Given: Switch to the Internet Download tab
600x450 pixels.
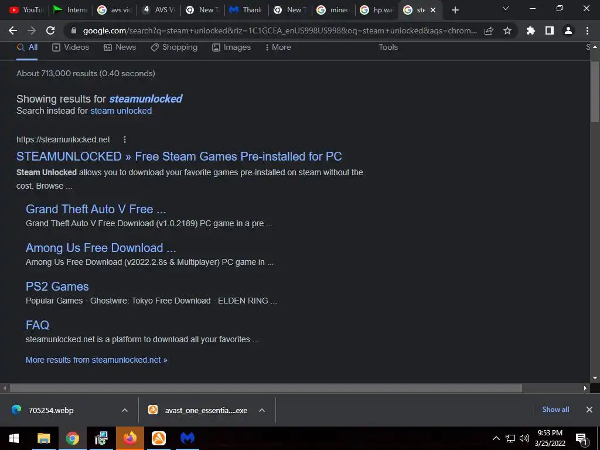Looking at the screenshot, I should [70, 10].
